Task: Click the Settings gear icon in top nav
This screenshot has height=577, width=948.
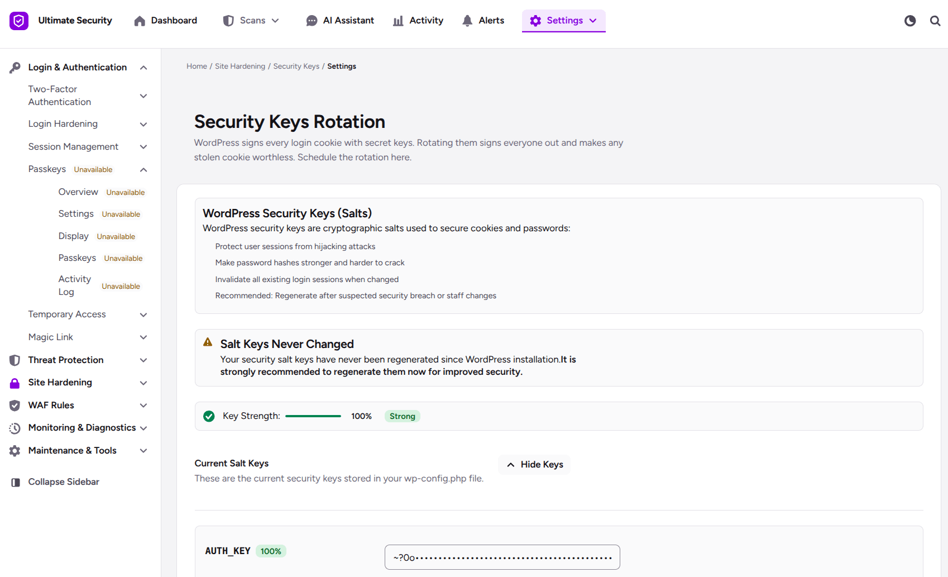Action: (x=535, y=21)
